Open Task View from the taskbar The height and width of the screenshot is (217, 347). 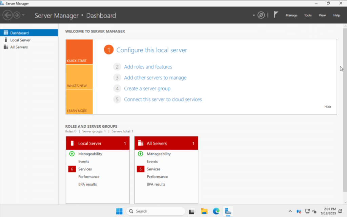(x=192, y=212)
